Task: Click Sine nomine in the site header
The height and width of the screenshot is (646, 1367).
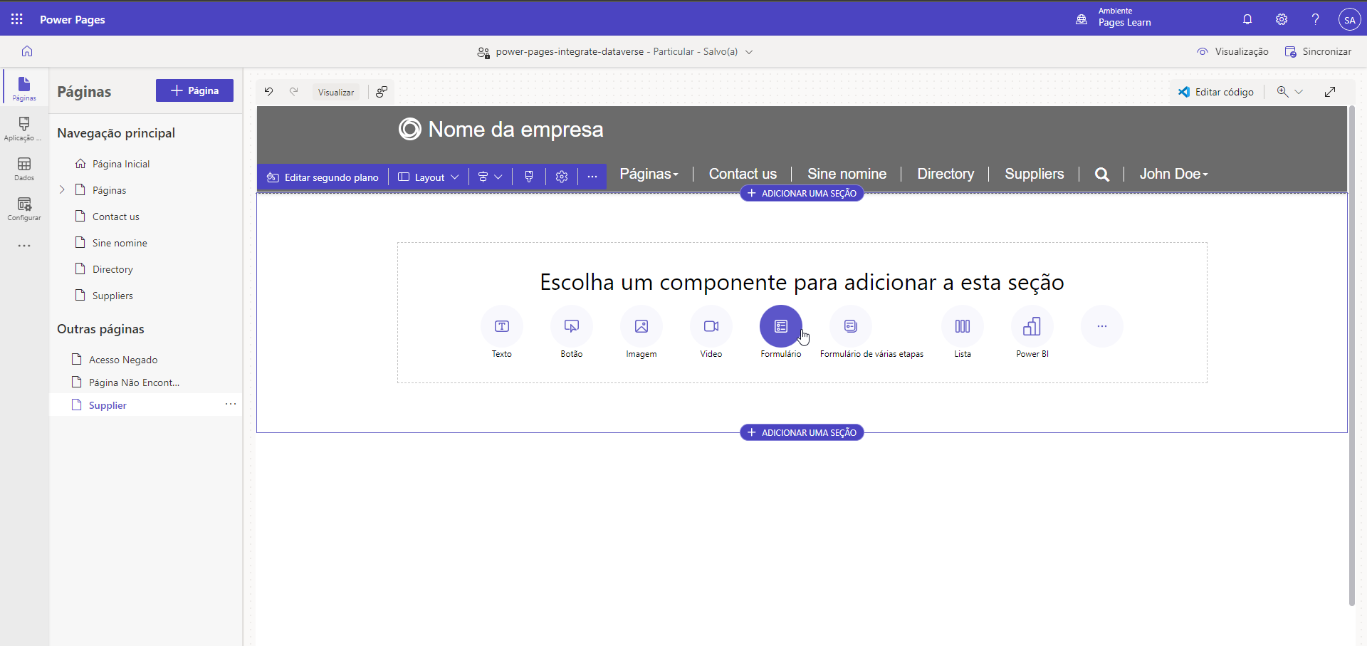Action: 847,174
